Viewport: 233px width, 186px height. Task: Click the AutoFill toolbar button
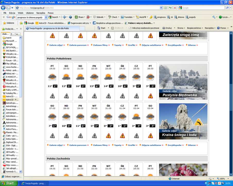point(141,17)
